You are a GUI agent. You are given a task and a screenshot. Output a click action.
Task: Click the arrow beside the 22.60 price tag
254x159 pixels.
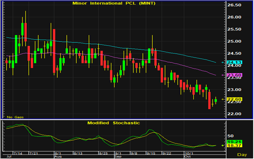pyautogui.click(x=223, y=99)
